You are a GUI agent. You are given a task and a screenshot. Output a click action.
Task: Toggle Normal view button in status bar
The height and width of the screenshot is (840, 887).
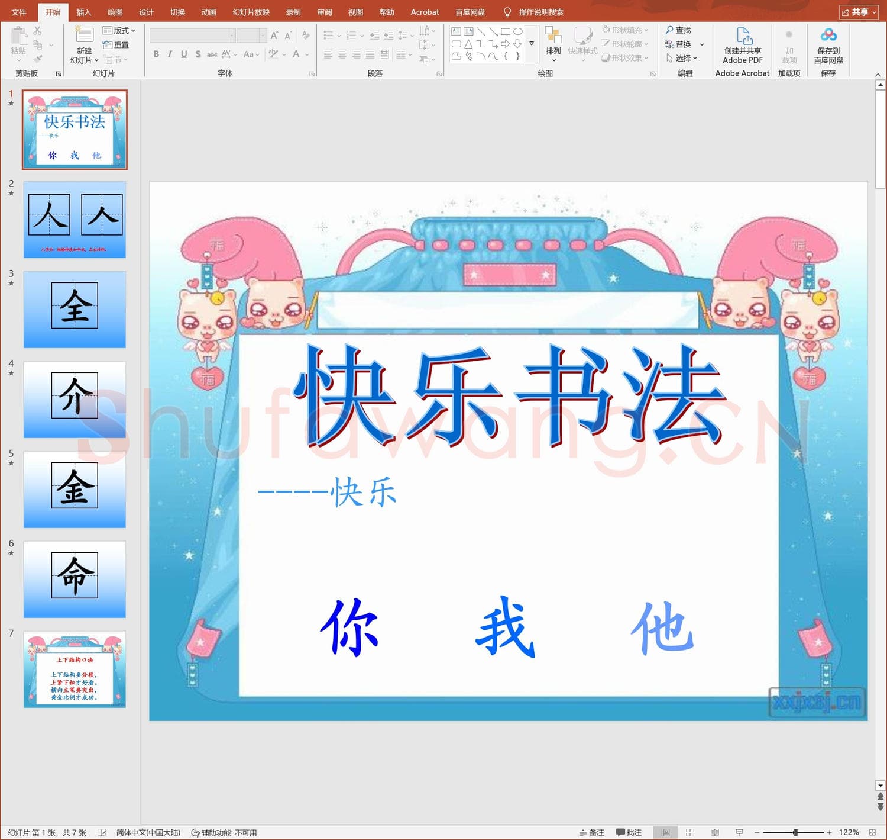[x=665, y=832]
